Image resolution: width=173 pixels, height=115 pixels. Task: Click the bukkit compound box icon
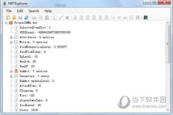[16, 71]
